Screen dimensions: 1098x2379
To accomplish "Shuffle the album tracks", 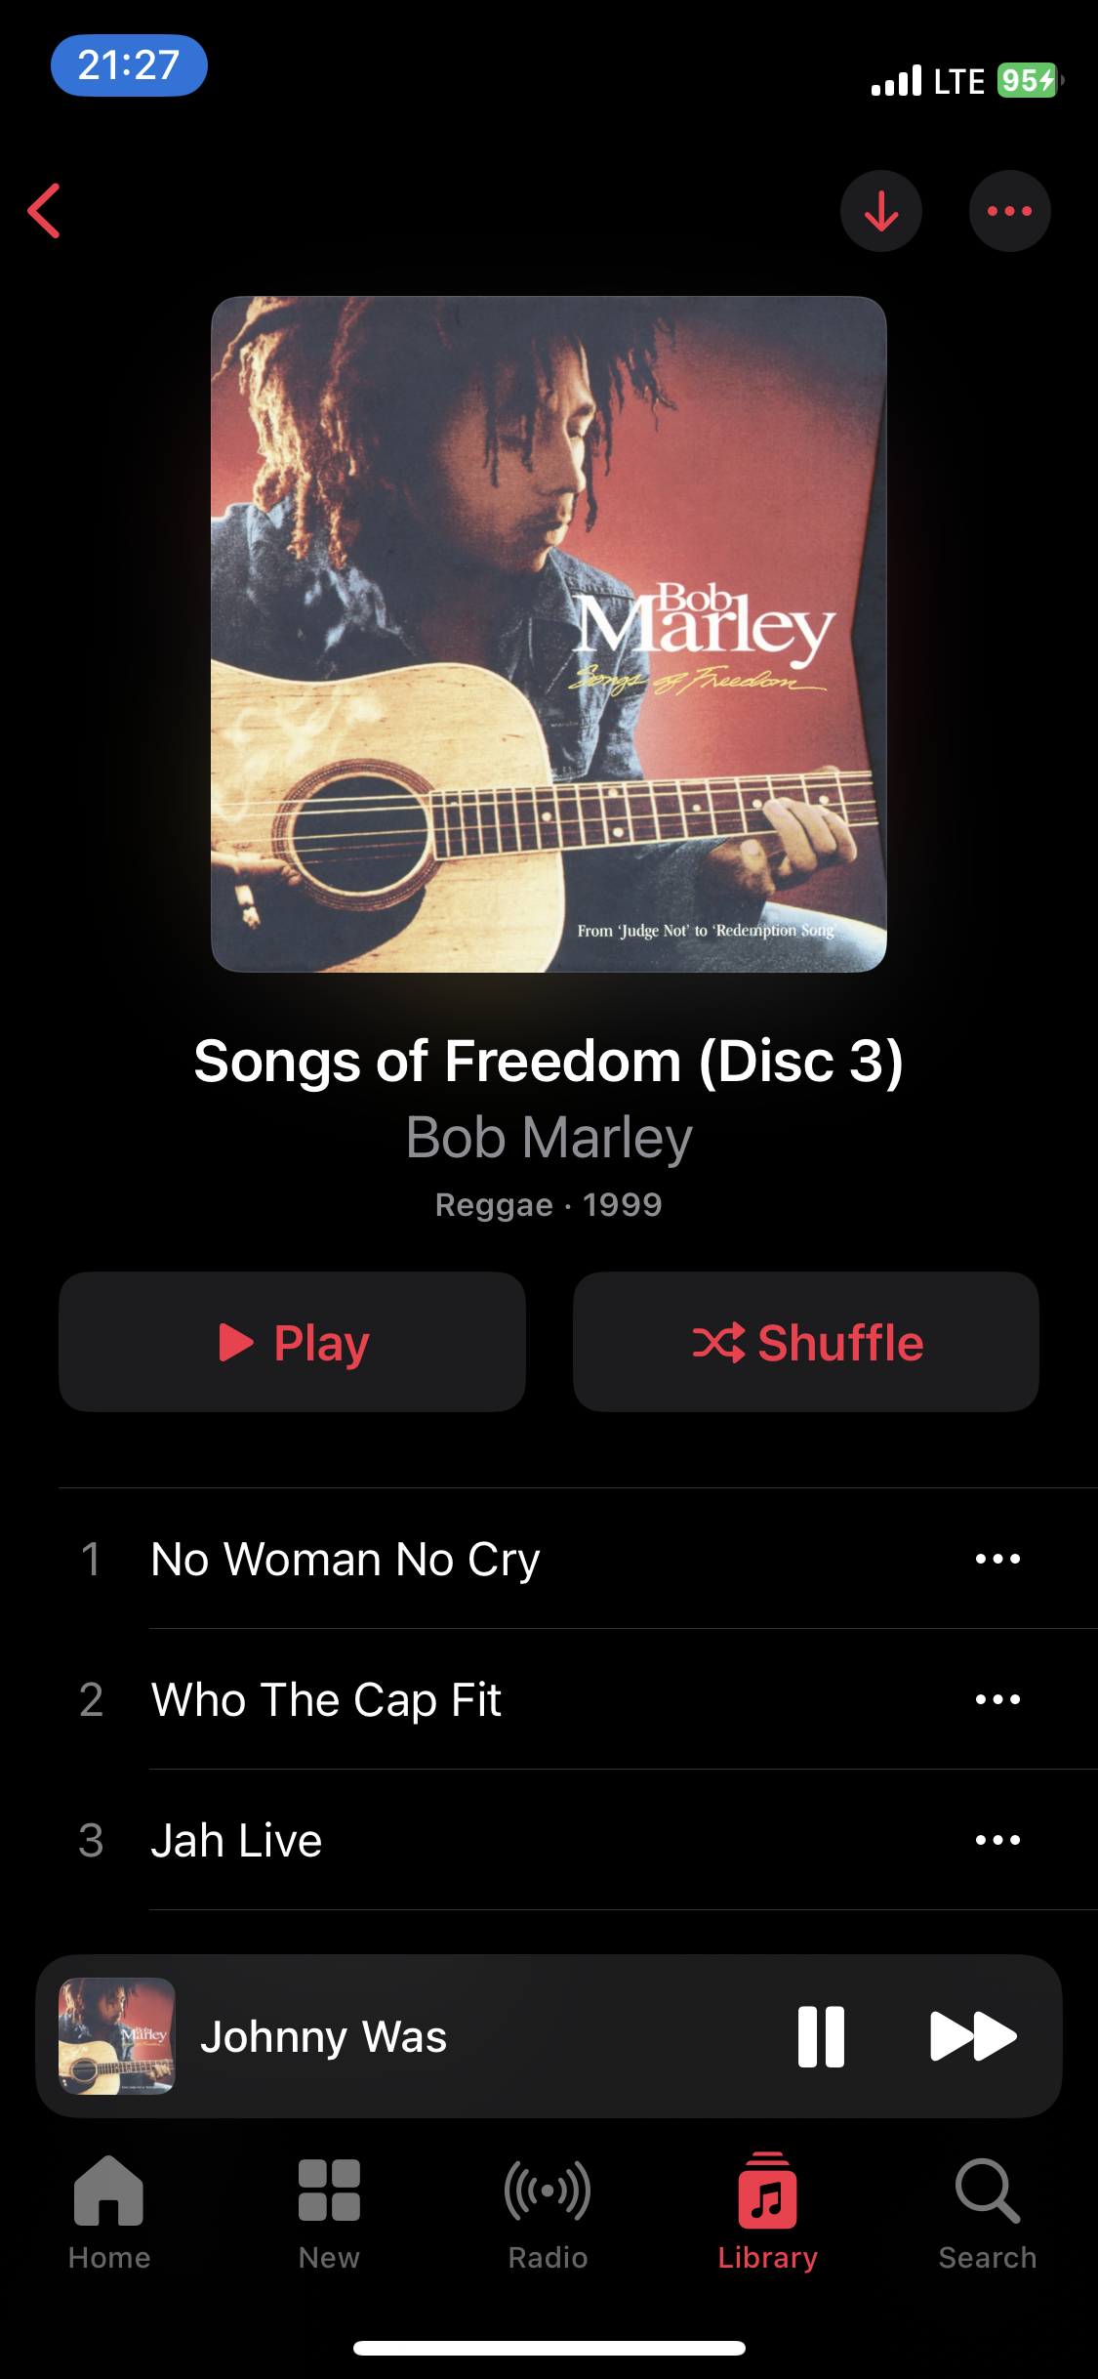I will coord(806,1342).
